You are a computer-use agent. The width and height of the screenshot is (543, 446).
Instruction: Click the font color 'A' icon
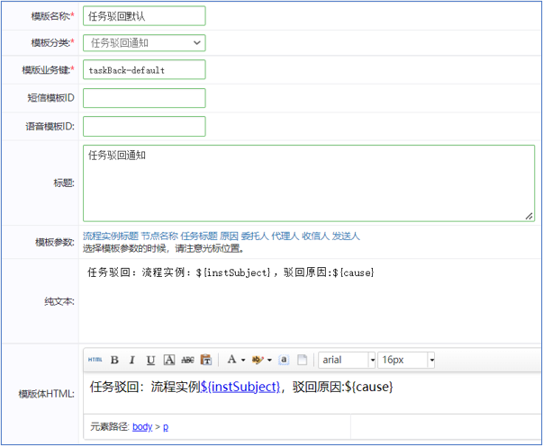point(231,360)
